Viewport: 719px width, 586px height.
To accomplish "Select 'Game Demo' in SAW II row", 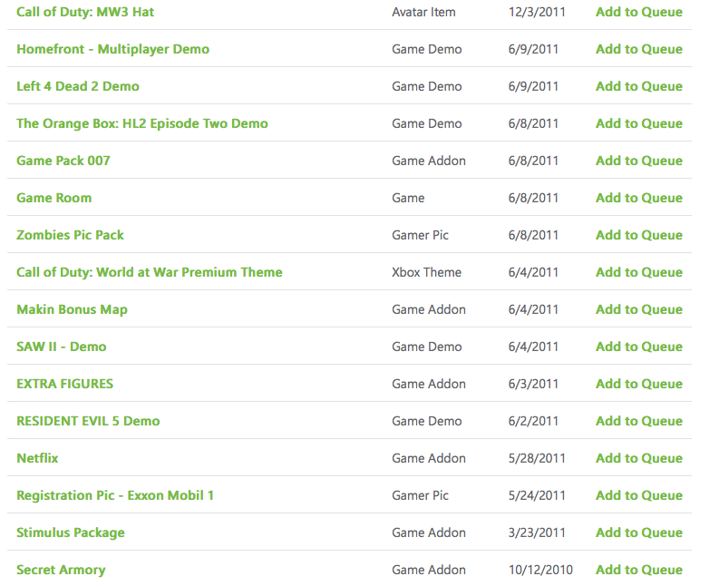I will click(x=427, y=347).
